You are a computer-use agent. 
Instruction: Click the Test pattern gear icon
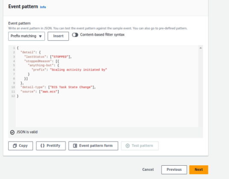point(127,146)
